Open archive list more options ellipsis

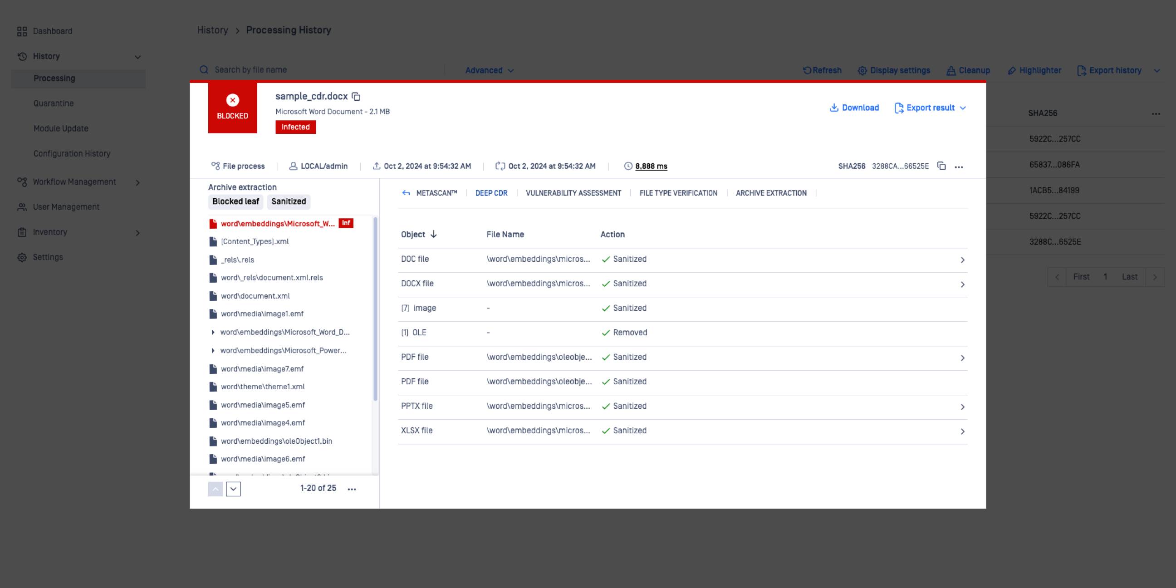coord(352,489)
